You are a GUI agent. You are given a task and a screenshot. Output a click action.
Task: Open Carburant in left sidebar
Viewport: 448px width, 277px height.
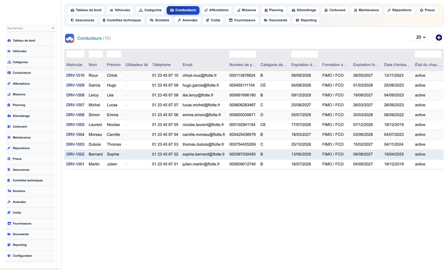tap(30, 127)
